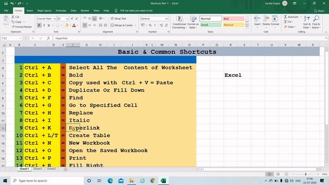Switch to Page Break Preview in status bar
Screen dimensions: 329x185
click(x=286, y=174)
